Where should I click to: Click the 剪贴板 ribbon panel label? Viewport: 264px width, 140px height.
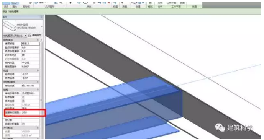coord(26,7)
